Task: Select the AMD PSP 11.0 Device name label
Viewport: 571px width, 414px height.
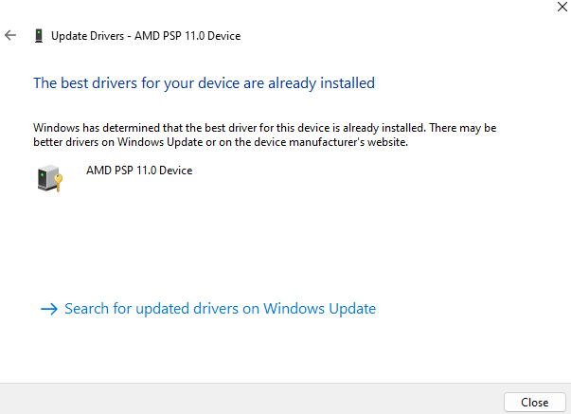Action: pyautogui.click(x=139, y=171)
